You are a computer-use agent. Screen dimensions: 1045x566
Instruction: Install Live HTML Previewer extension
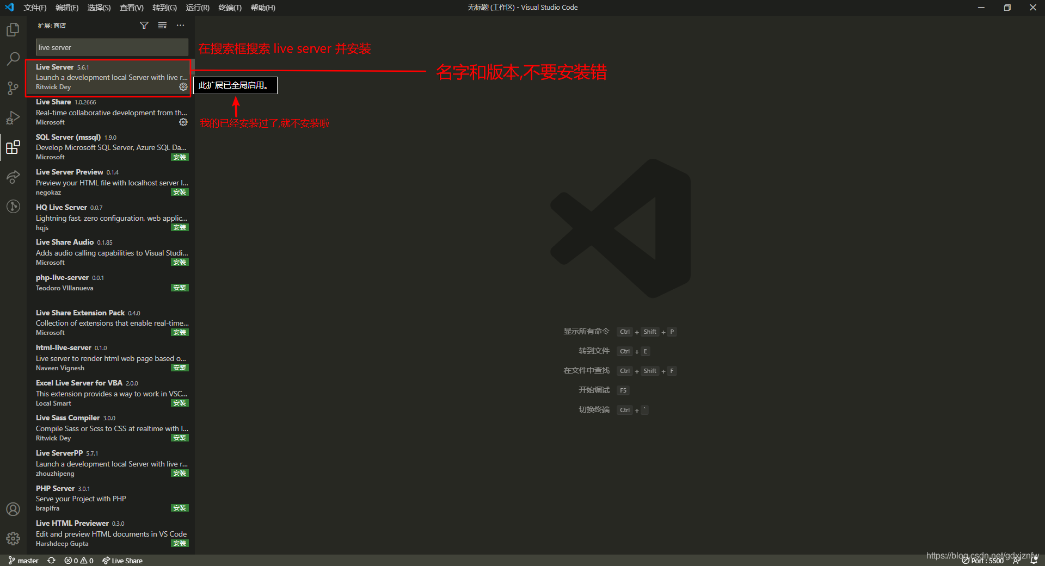point(180,543)
